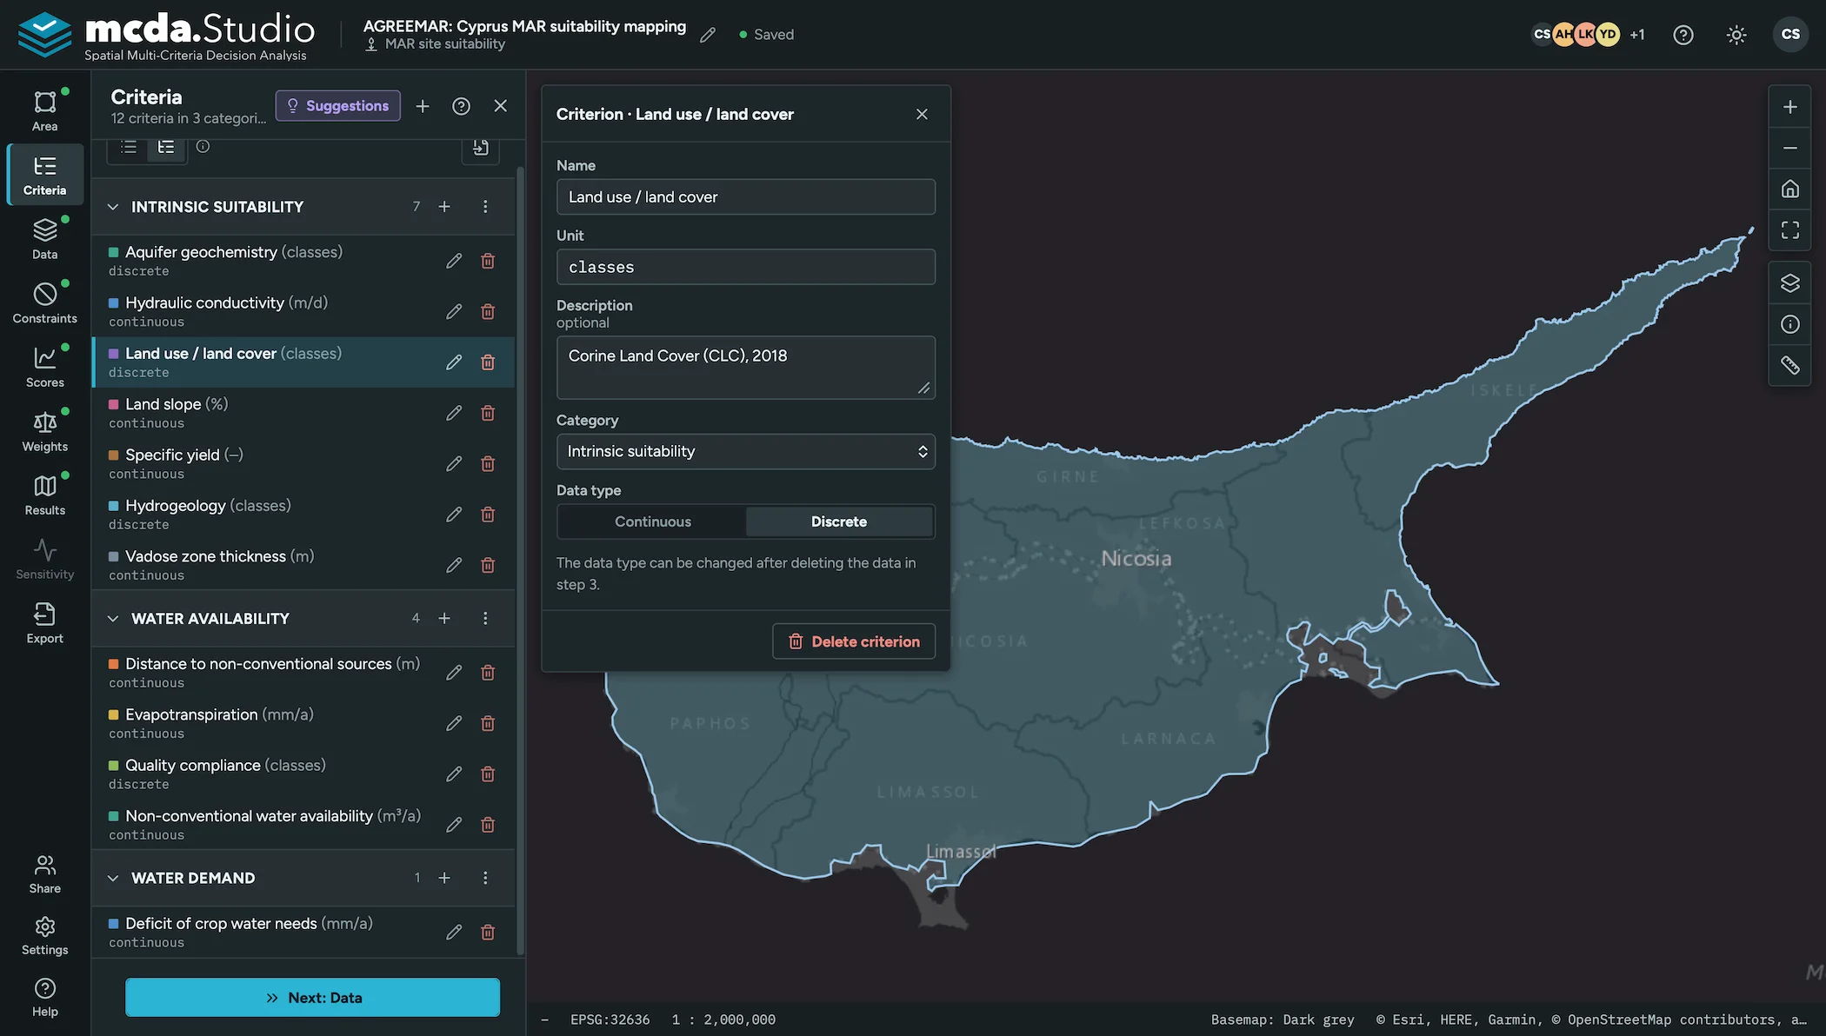Add a criterion to Water Demand
The height and width of the screenshot is (1036, 1826).
(x=444, y=878)
